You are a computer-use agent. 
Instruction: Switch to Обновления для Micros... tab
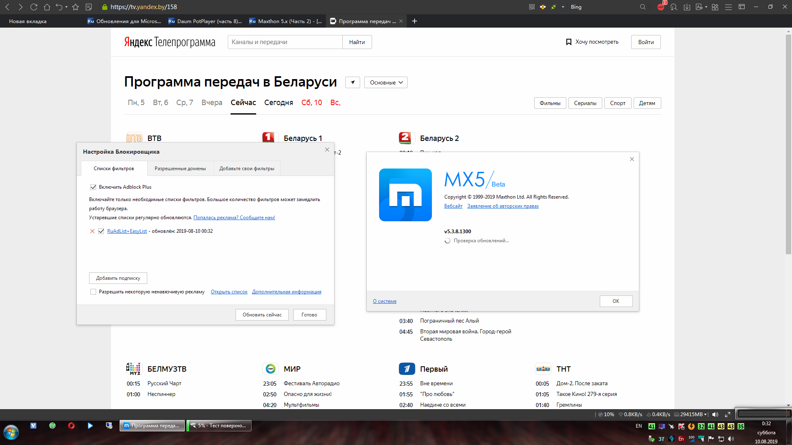point(124,21)
